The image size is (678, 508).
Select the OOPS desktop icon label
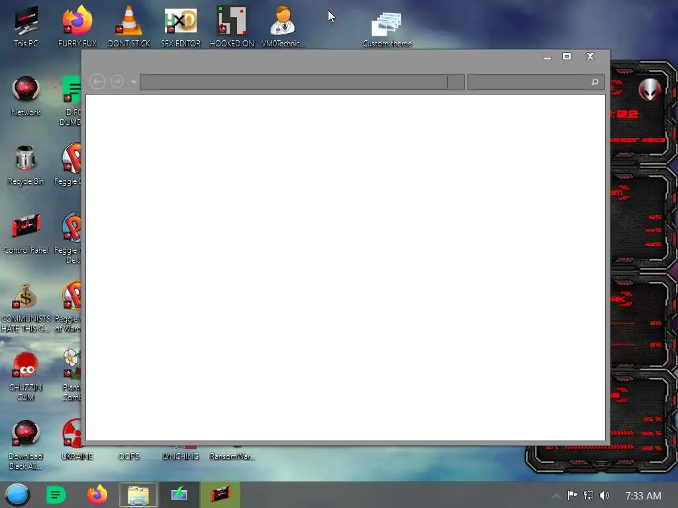tap(129, 456)
